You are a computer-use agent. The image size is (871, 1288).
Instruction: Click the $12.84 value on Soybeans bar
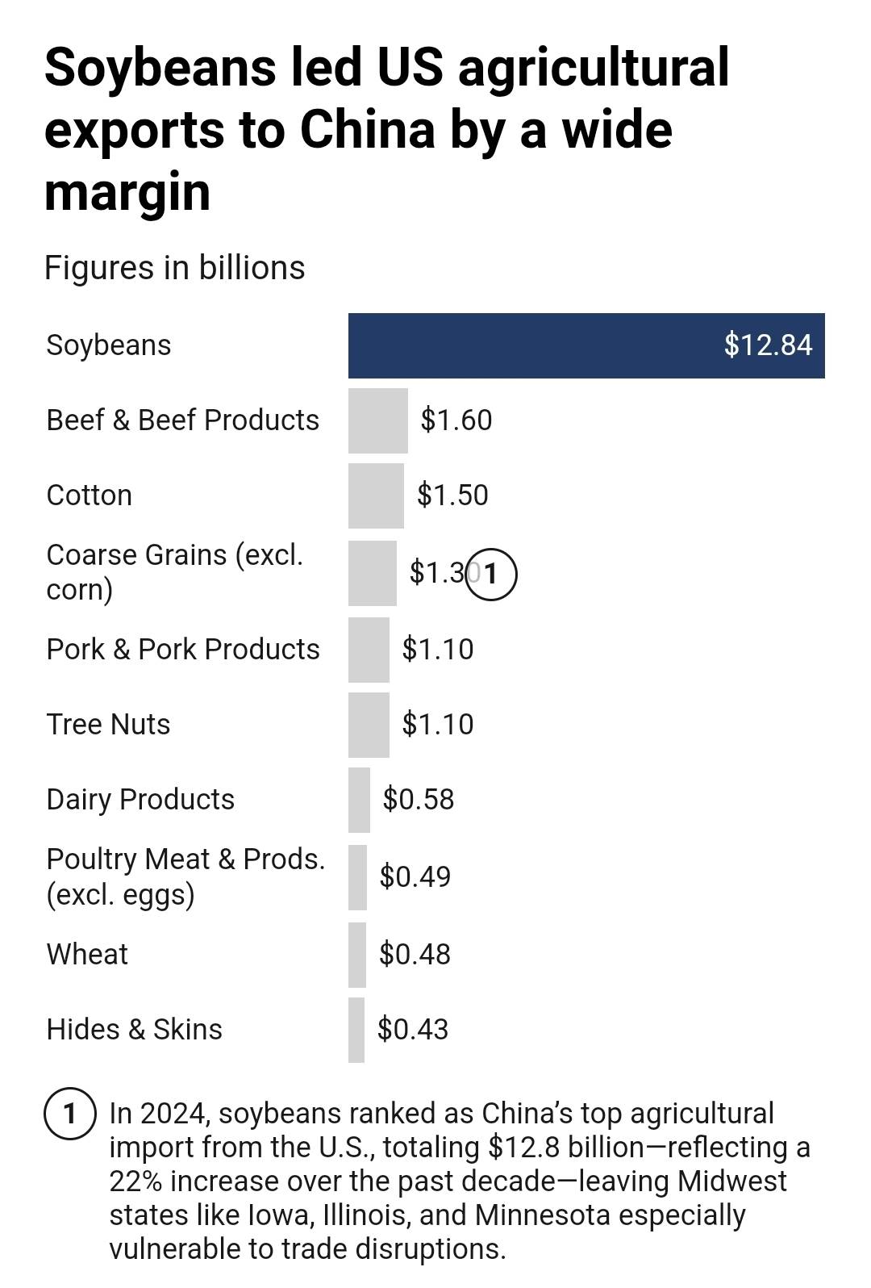(768, 345)
